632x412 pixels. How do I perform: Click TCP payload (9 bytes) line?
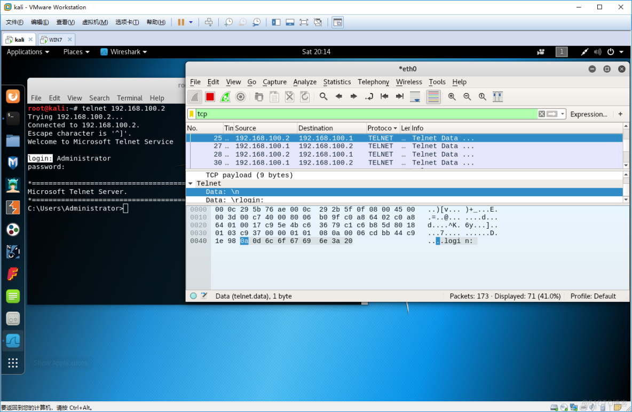pos(249,175)
